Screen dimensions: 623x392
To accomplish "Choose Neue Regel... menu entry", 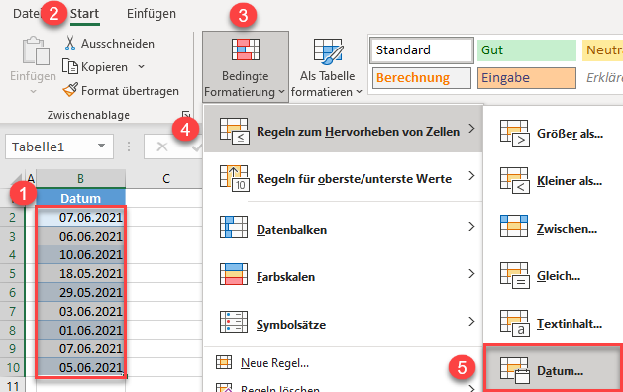I will tap(344, 362).
